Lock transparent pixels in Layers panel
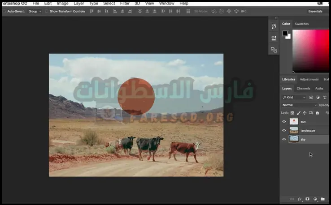331x205 pixels. tap(292, 113)
